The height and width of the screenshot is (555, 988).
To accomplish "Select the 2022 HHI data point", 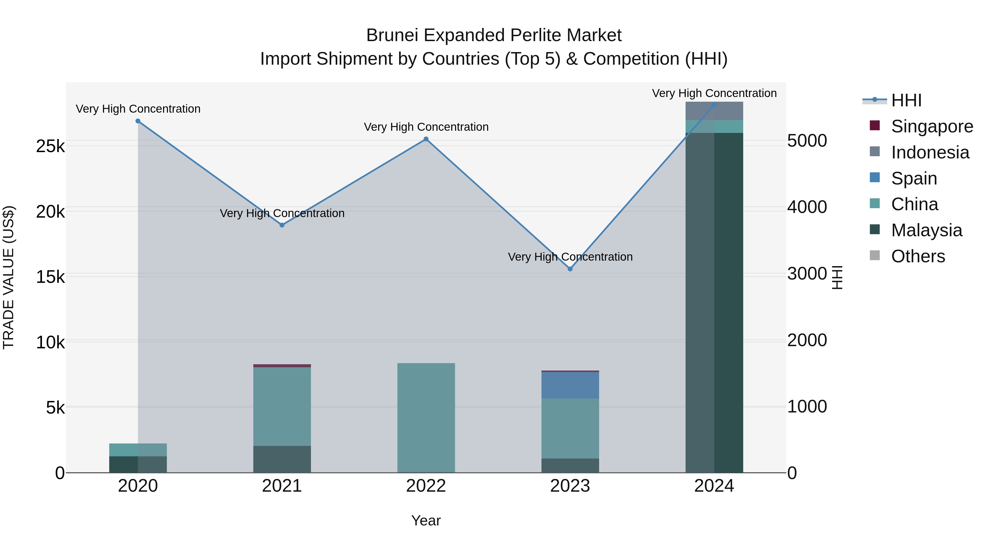I will (426, 139).
